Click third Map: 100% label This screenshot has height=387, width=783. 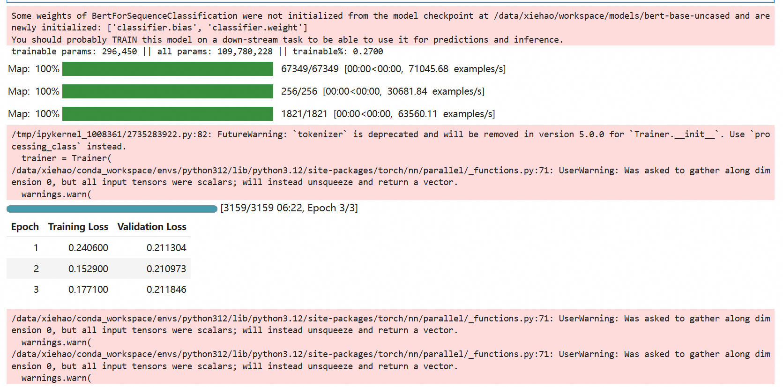tap(34, 114)
